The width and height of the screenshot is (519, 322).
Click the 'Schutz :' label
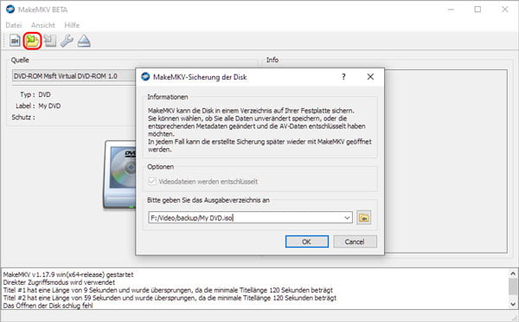(x=23, y=117)
